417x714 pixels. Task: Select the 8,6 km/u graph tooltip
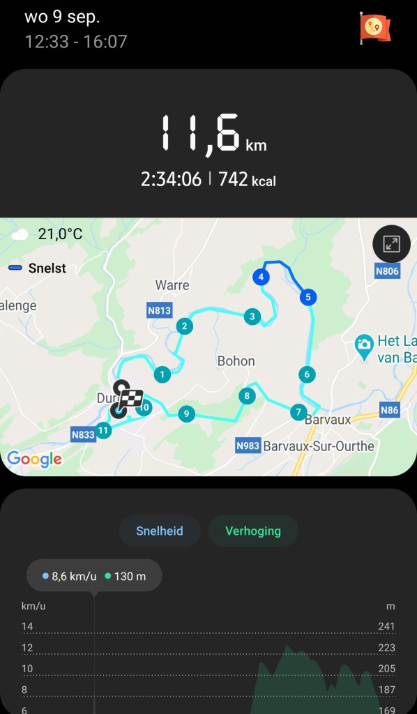click(94, 576)
